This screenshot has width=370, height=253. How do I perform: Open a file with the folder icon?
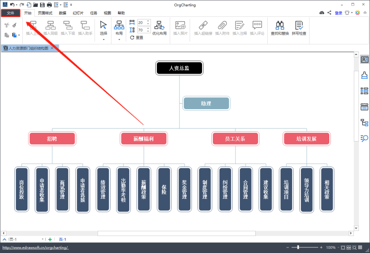(x=36, y=5)
